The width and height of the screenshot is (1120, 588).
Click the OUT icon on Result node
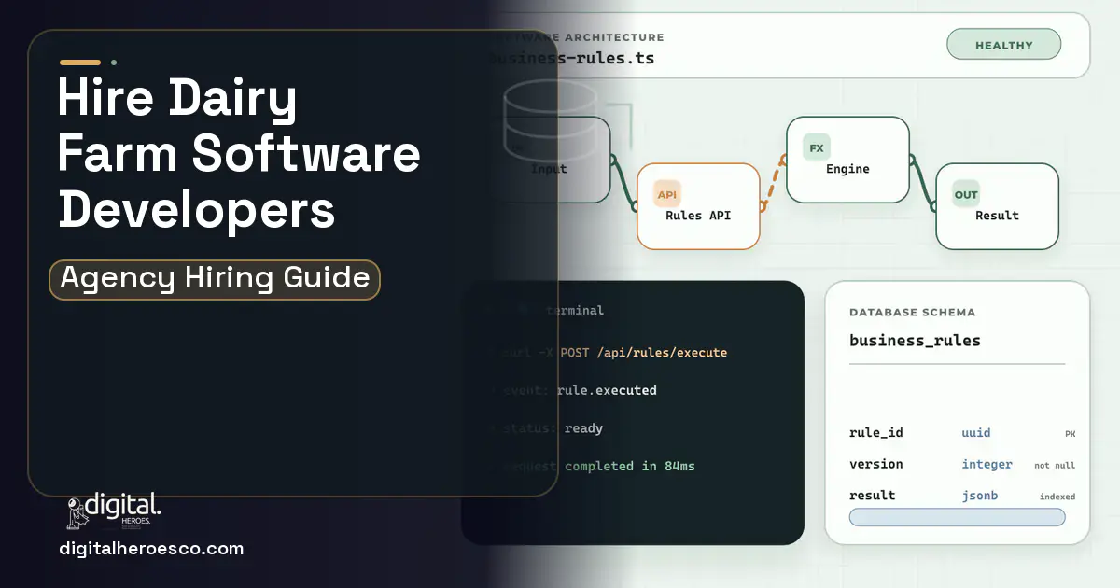[965, 194]
